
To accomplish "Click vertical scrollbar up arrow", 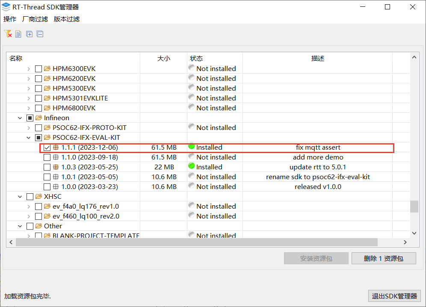I will [414, 57].
